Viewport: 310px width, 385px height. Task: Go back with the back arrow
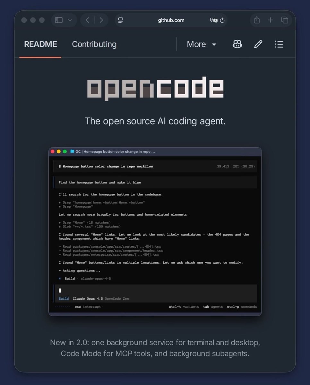click(87, 20)
